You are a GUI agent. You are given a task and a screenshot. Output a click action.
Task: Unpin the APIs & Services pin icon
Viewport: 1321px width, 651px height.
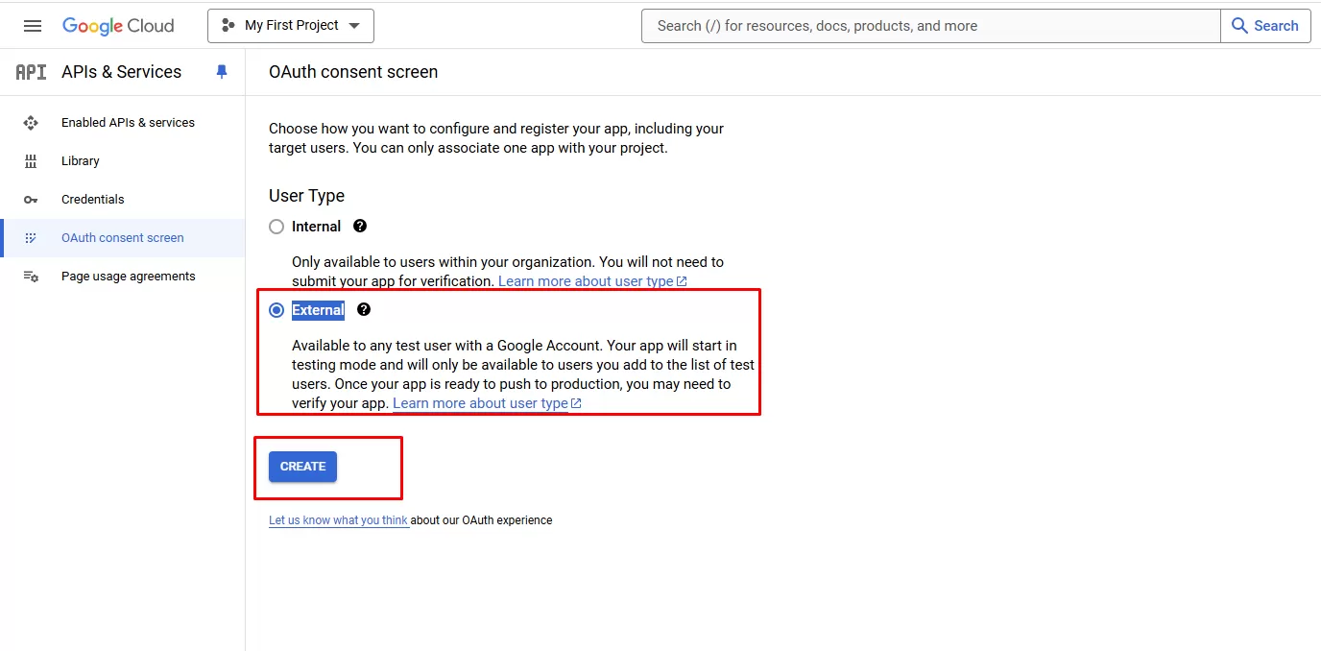(x=222, y=72)
